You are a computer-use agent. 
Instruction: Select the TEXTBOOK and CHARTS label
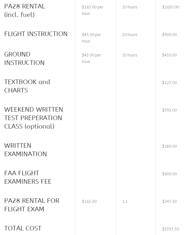(27, 86)
